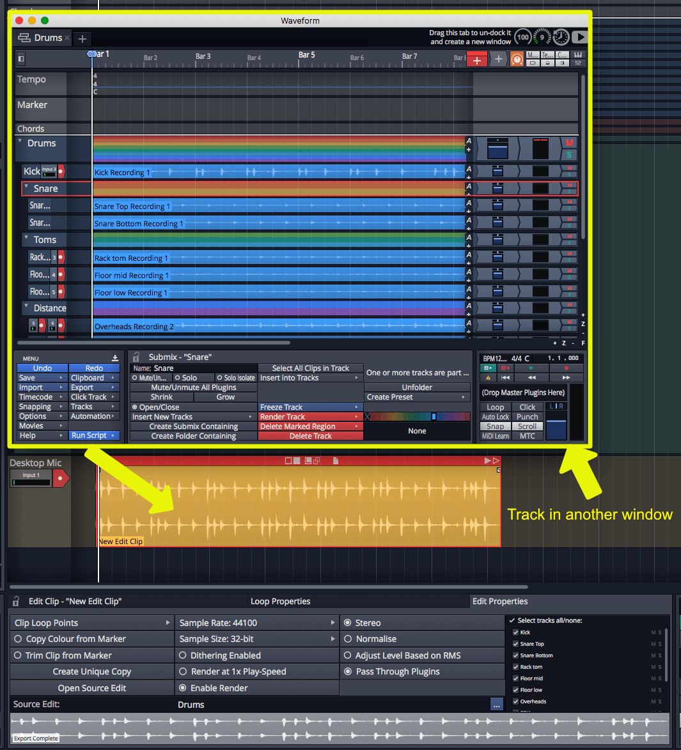
Task: Collapse the Toms folder track
Action: pyautogui.click(x=26, y=238)
